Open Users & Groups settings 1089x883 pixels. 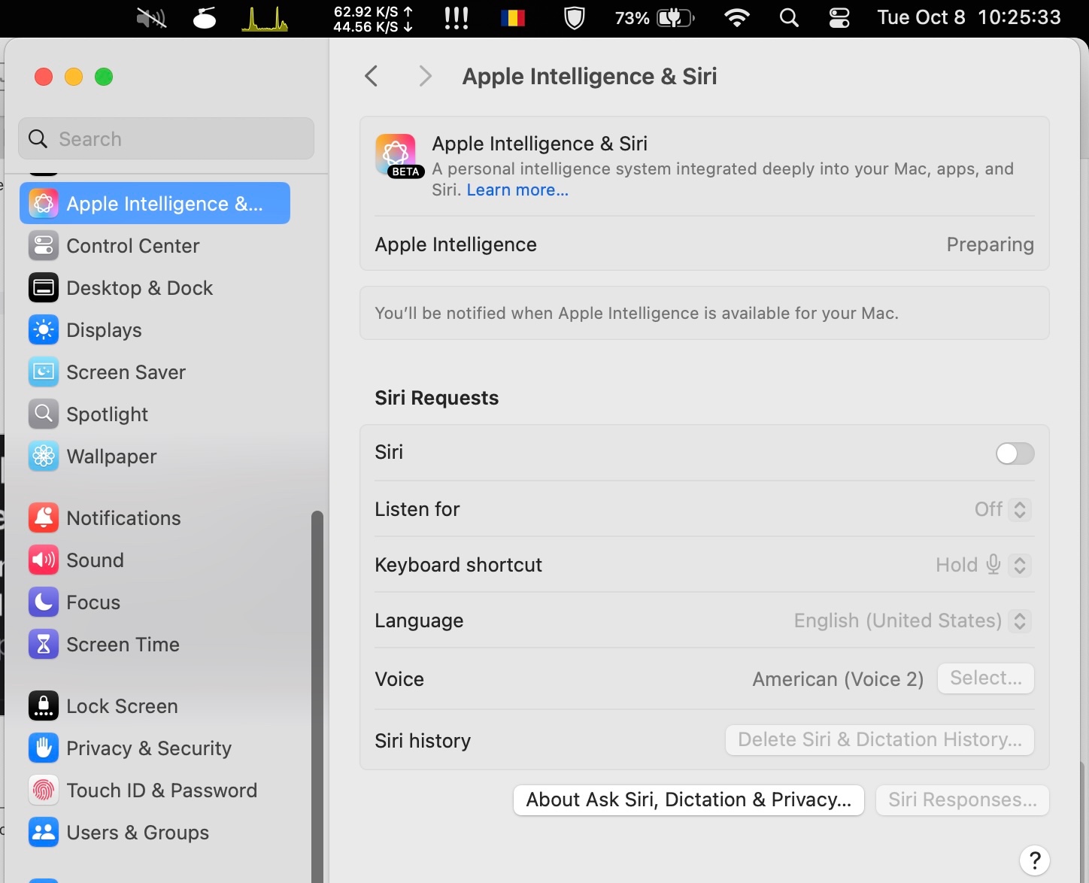155,833
